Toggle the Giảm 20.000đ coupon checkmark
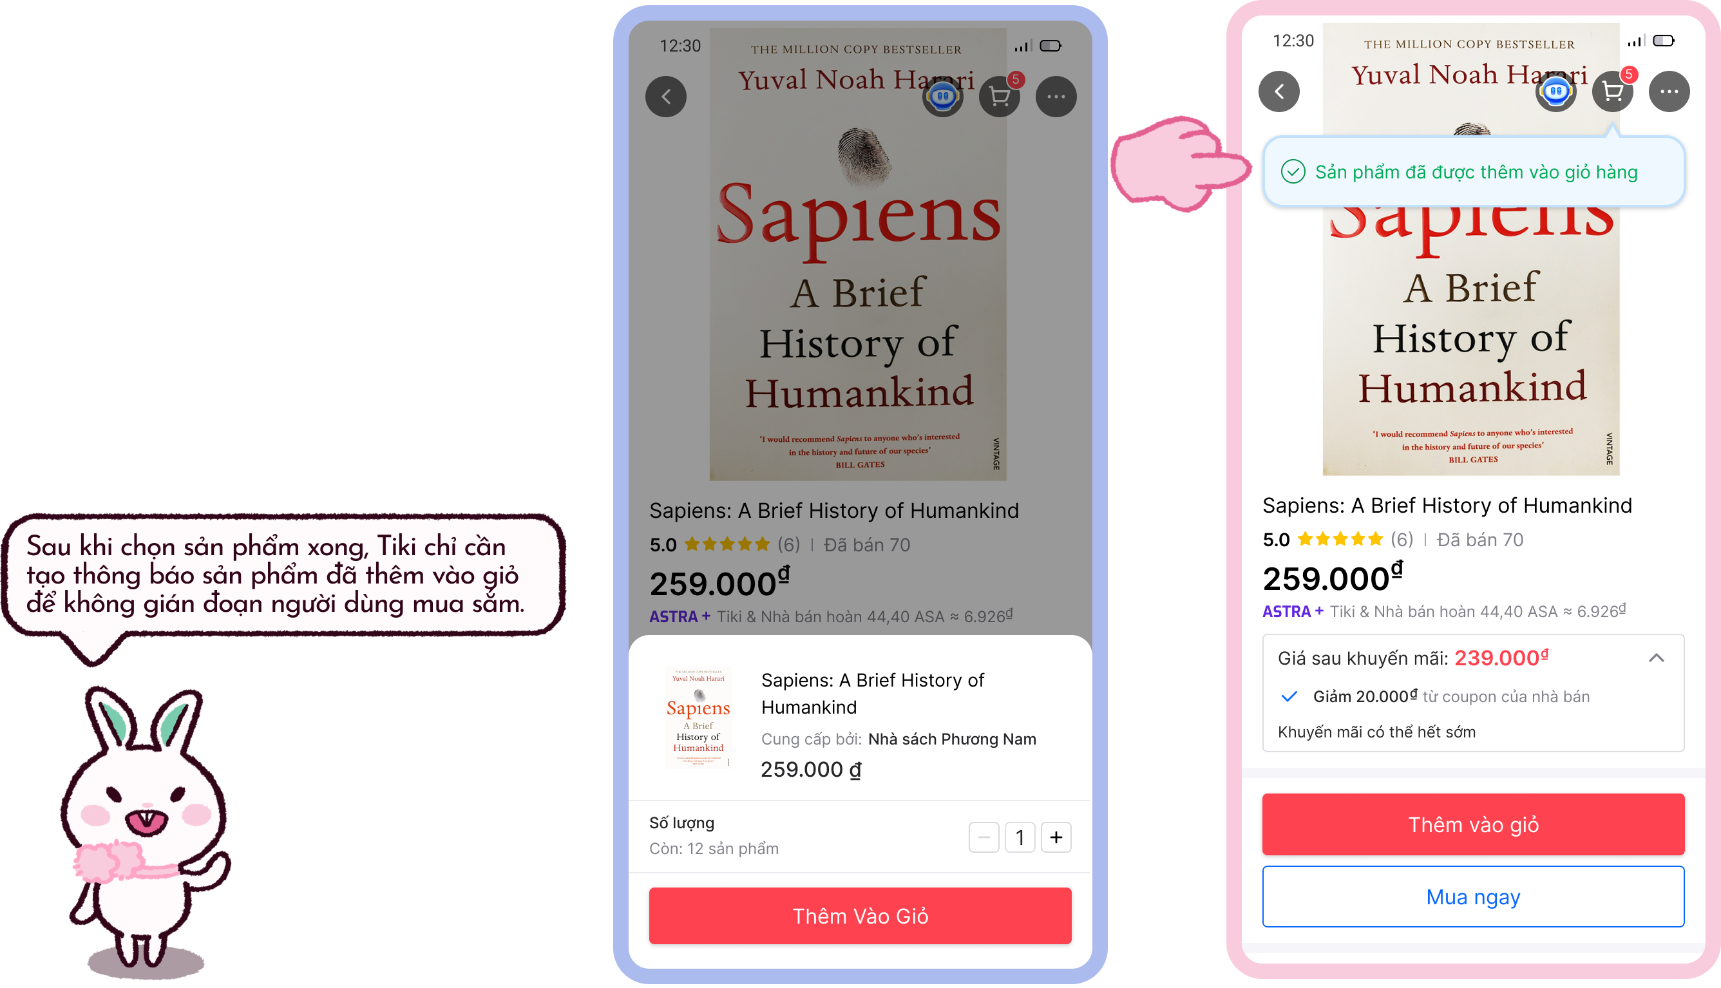The height and width of the screenshot is (988, 1721). pyautogui.click(x=1289, y=696)
